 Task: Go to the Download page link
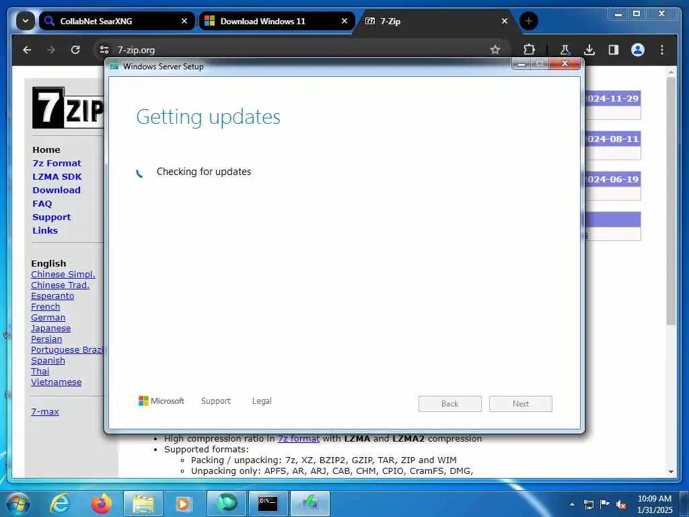tap(57, 191)
